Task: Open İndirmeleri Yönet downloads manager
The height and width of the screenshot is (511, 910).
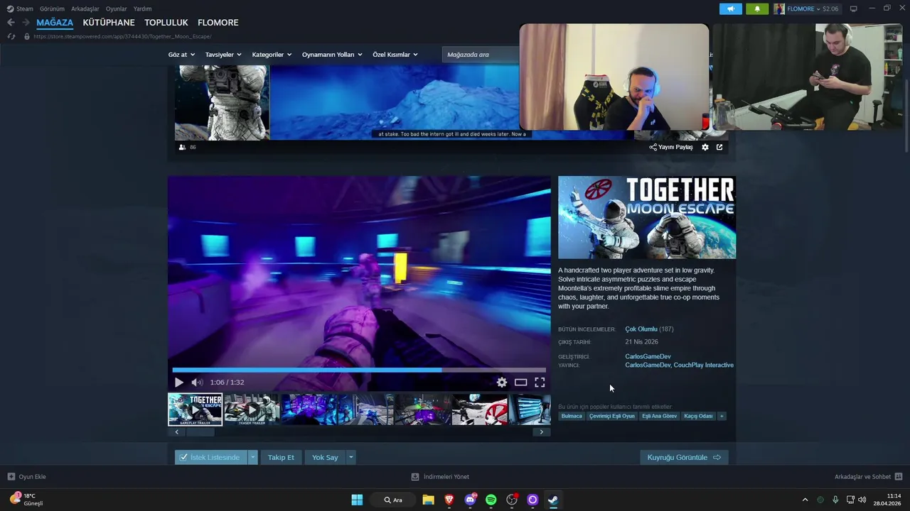Action: coord(440,477)
